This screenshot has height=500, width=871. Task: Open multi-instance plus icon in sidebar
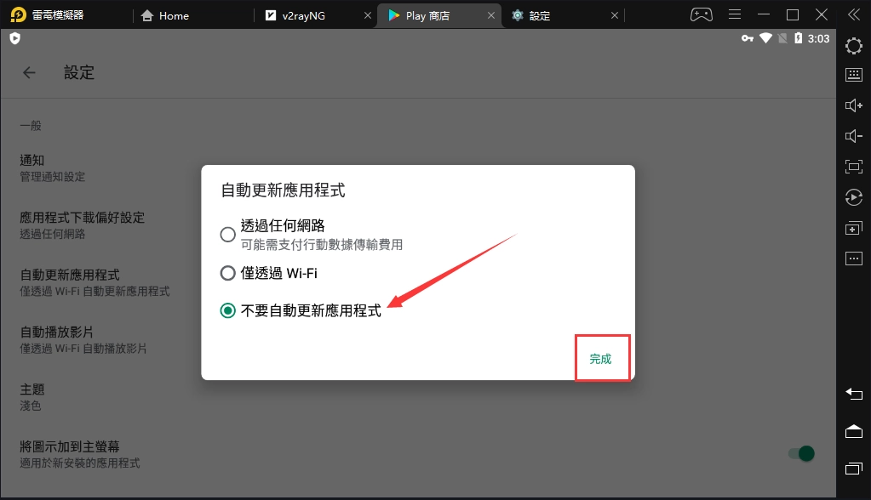[x=854, y=228]
